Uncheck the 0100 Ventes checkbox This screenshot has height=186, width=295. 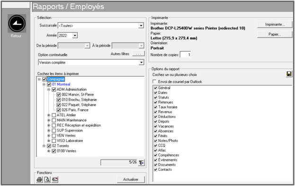(x=54, y=151)
